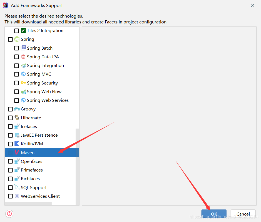
Task: Select the Maven tree item
Action: [28, 153]
